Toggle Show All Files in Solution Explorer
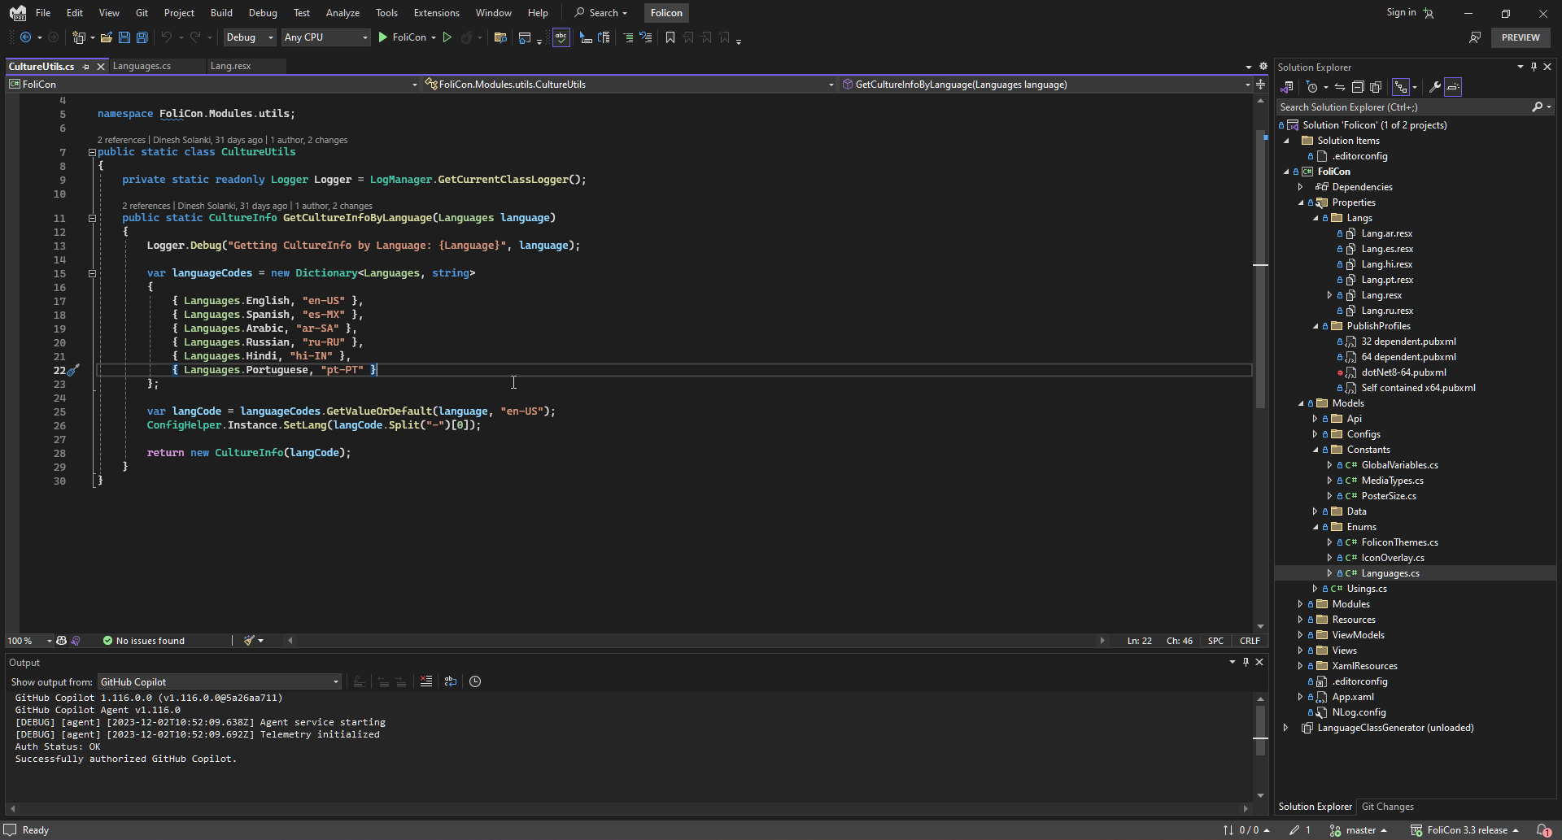This screenshot has width=1562, height=840. pyautogui.click(x=1376, y=87)
